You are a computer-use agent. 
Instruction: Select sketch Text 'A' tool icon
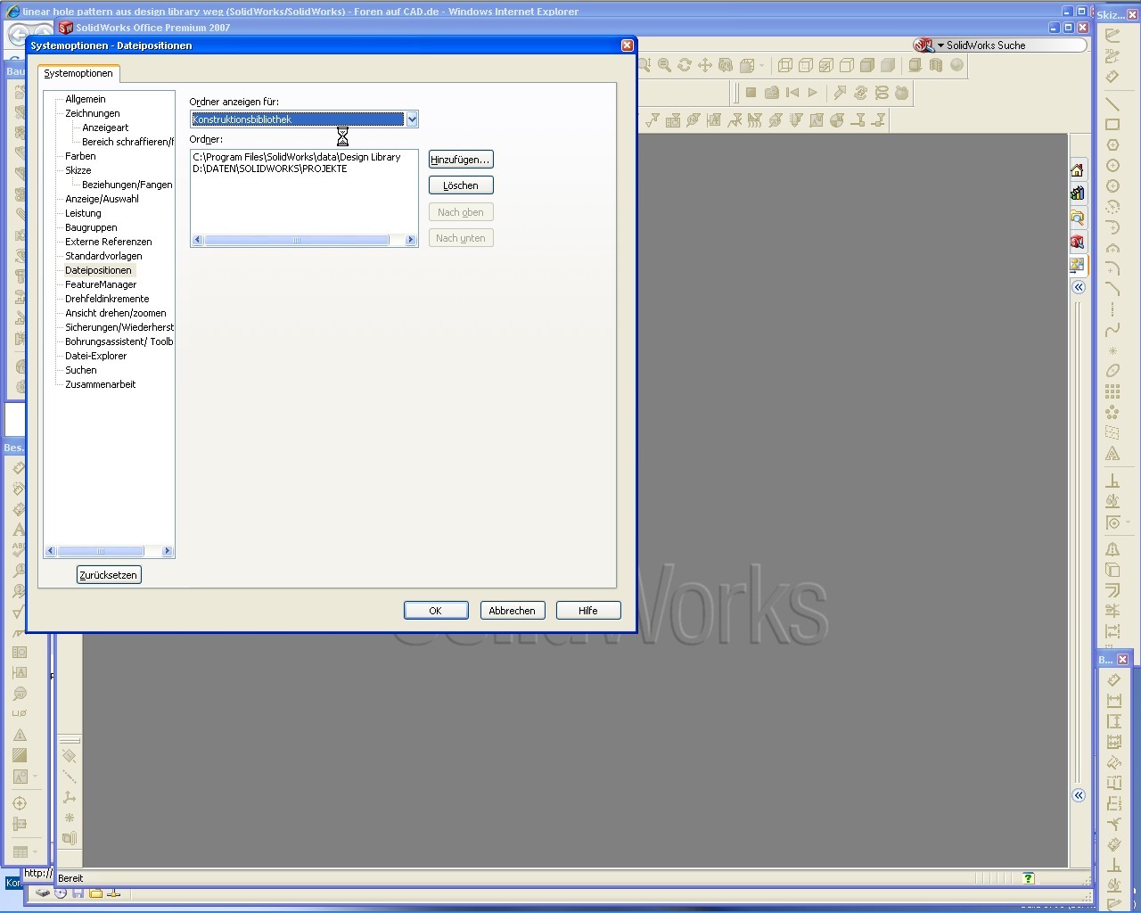pos(1112,454)
